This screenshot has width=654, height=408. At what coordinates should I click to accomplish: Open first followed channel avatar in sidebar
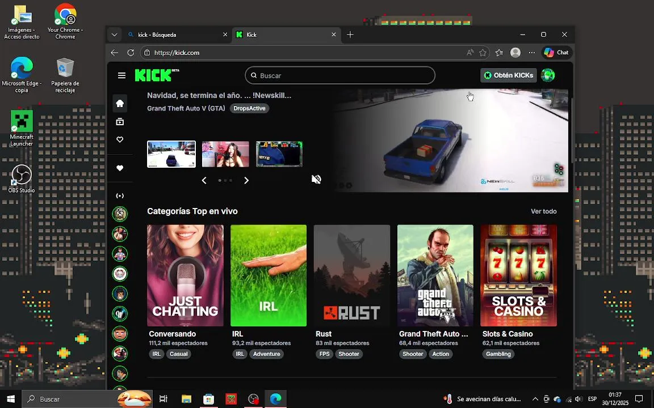120,214
